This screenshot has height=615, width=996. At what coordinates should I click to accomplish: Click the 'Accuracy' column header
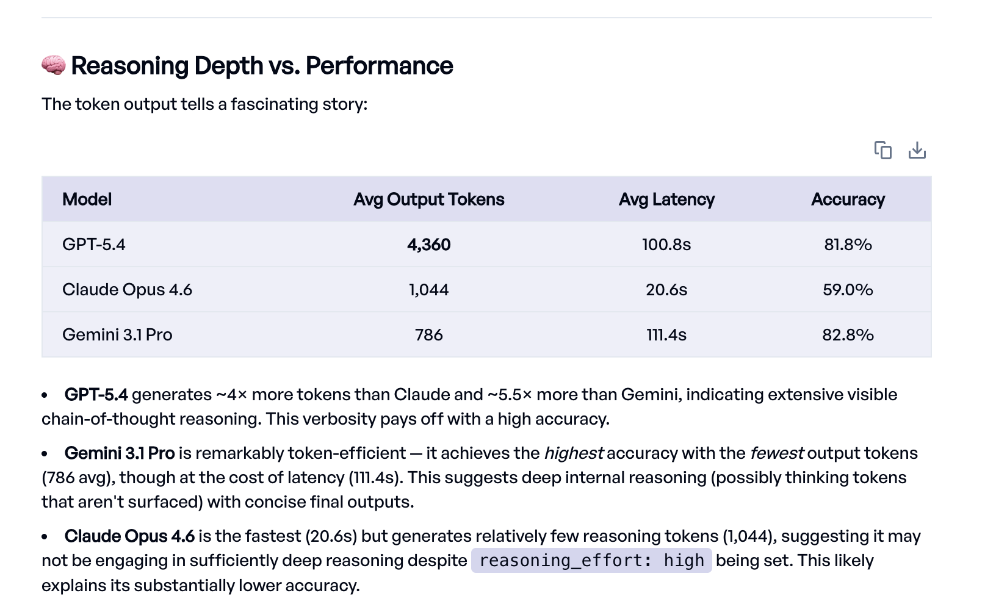pos(848,199)
